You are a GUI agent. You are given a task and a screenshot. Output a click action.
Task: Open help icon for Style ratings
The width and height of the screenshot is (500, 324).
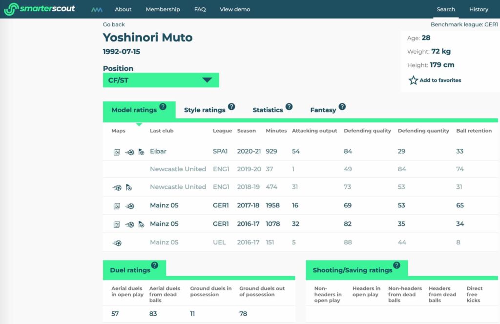tap(231, 107)
